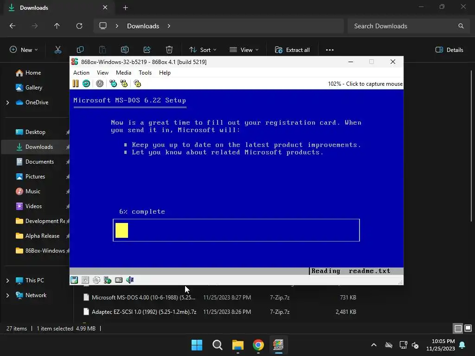Open the Windows Start menu
Image resolution: width=475 pixels, height=356 pixels.
pyautogui.click(x=197, y=345)
